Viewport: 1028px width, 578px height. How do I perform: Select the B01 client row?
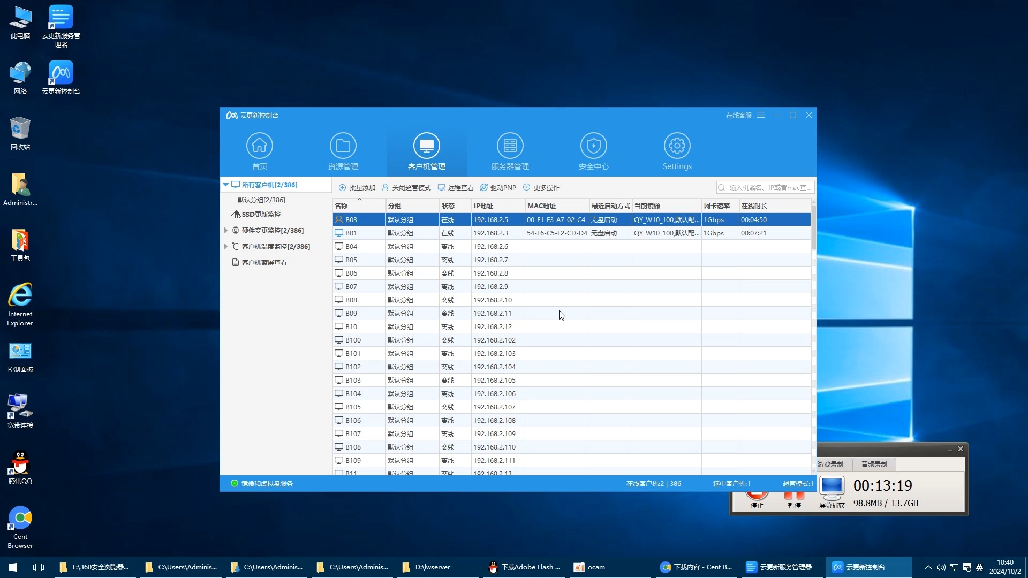[351, 233]
